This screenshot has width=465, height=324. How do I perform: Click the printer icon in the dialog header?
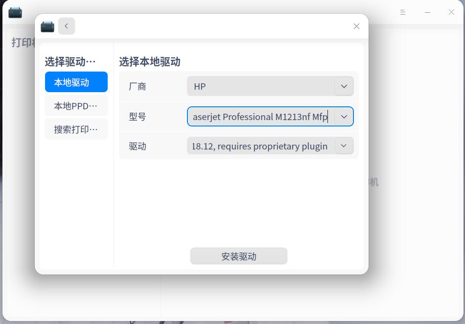coord(47,26)
